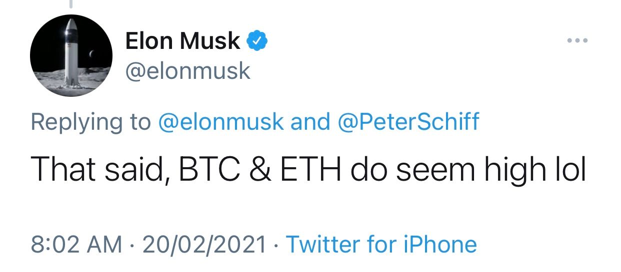
Task: Open the 'Twitter for iPhone' source link
Action: click(381, 245)
